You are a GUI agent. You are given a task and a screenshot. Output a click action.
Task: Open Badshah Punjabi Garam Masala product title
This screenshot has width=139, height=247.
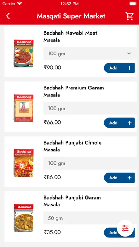(72, 201)
